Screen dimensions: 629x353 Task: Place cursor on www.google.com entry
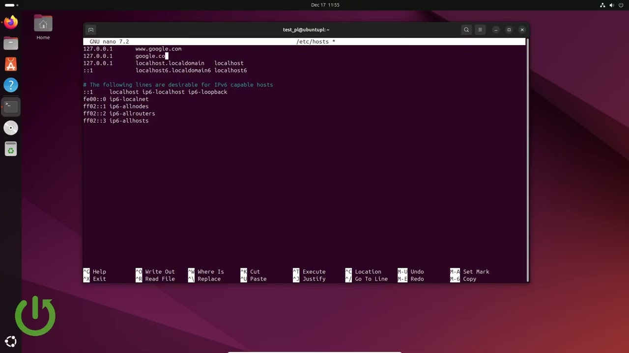(158, 49)
